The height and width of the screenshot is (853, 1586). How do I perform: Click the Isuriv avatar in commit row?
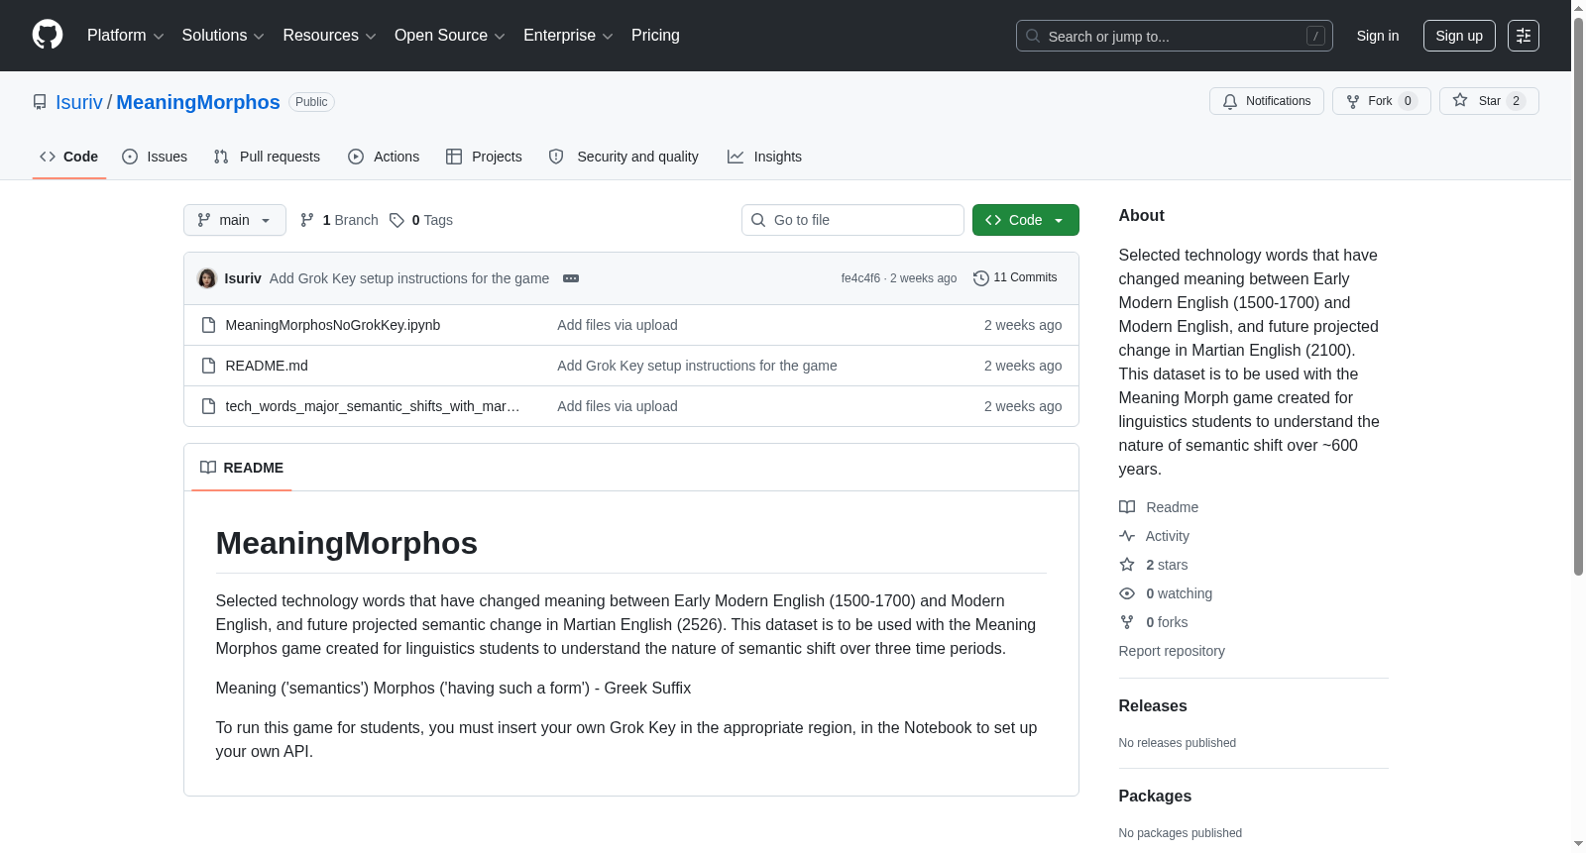pyautogui.click(x=207, y=278)
